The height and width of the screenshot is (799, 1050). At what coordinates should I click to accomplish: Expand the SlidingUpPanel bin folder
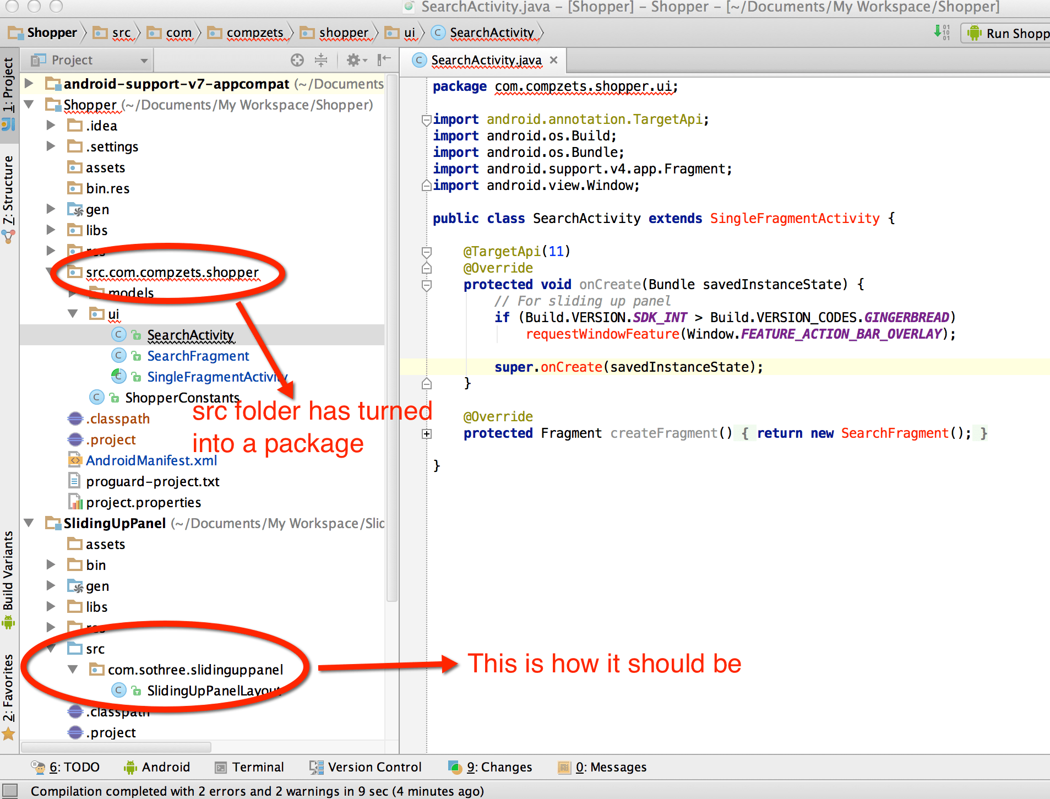click(x=51, y=564)
